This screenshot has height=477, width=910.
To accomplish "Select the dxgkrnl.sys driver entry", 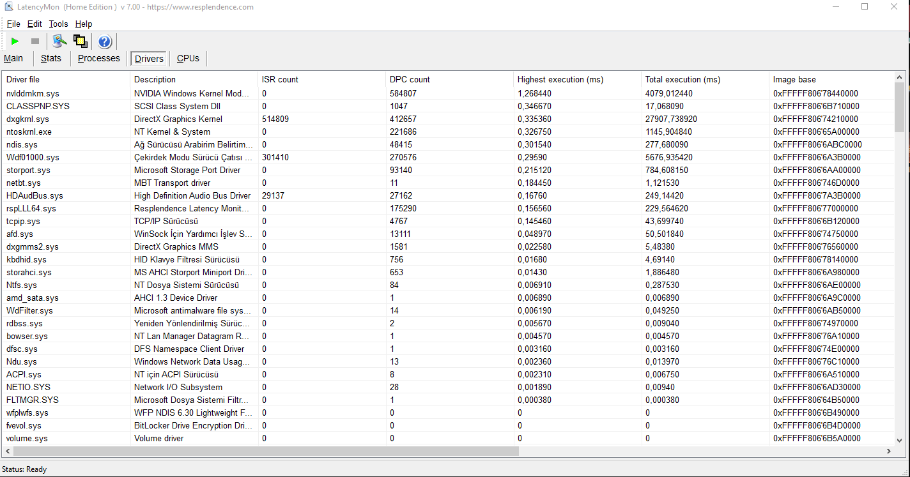I will click(449, 119).
